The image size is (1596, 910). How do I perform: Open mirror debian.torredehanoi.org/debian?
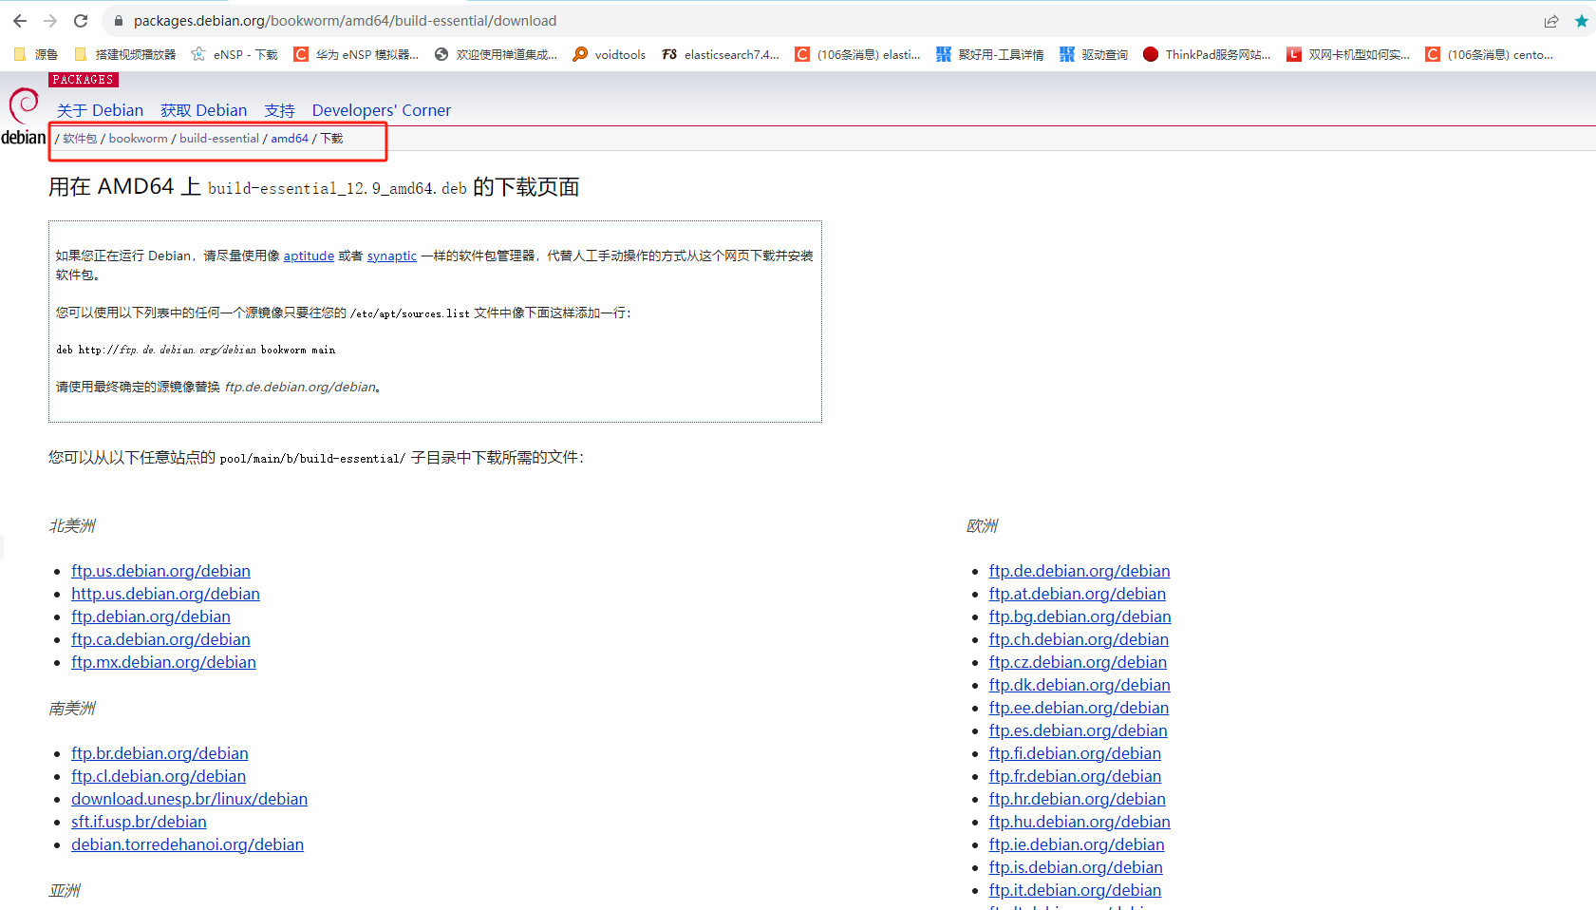(187, 844)
